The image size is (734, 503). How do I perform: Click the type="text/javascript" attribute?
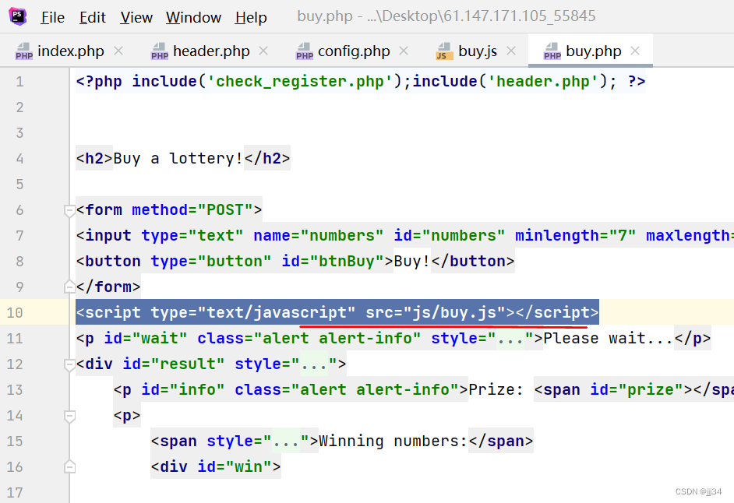pyautogui.click(x=252, y=312)
